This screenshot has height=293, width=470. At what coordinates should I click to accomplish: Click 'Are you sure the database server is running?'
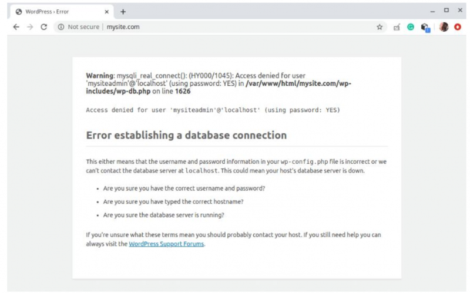click(164, 215)
